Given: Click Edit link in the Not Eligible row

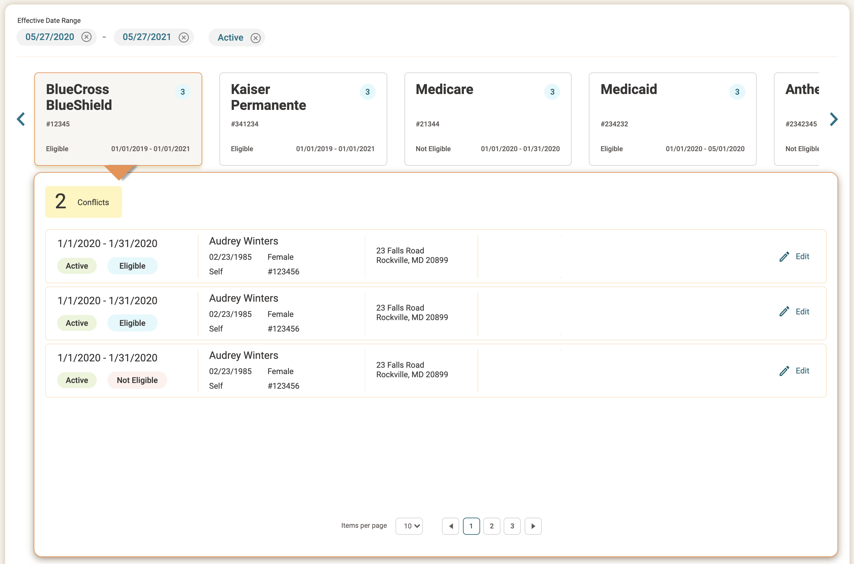Looking at the screenshot, I should [802, 371].
